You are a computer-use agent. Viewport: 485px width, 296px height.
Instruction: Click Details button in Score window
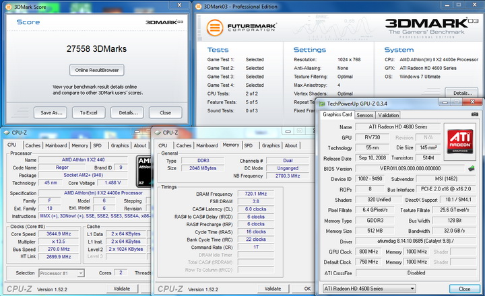click(128, 113)
